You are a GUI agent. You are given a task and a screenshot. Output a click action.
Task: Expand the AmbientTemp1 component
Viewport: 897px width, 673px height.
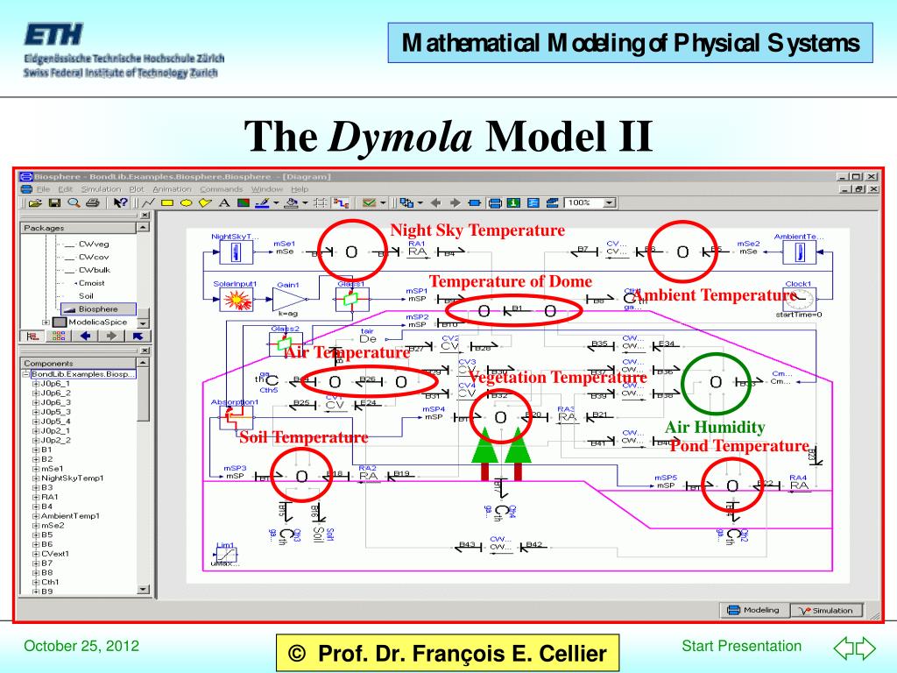click(35, 516)
